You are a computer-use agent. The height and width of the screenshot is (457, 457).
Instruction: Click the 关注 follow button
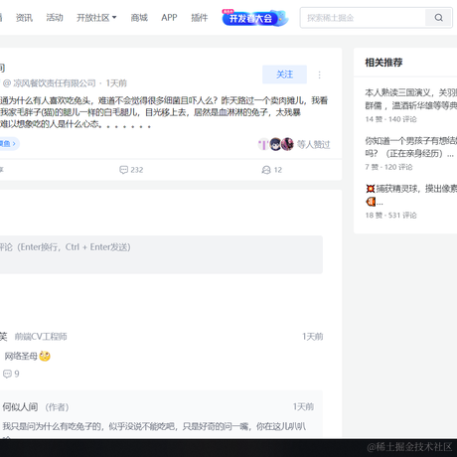pos(284,75)
